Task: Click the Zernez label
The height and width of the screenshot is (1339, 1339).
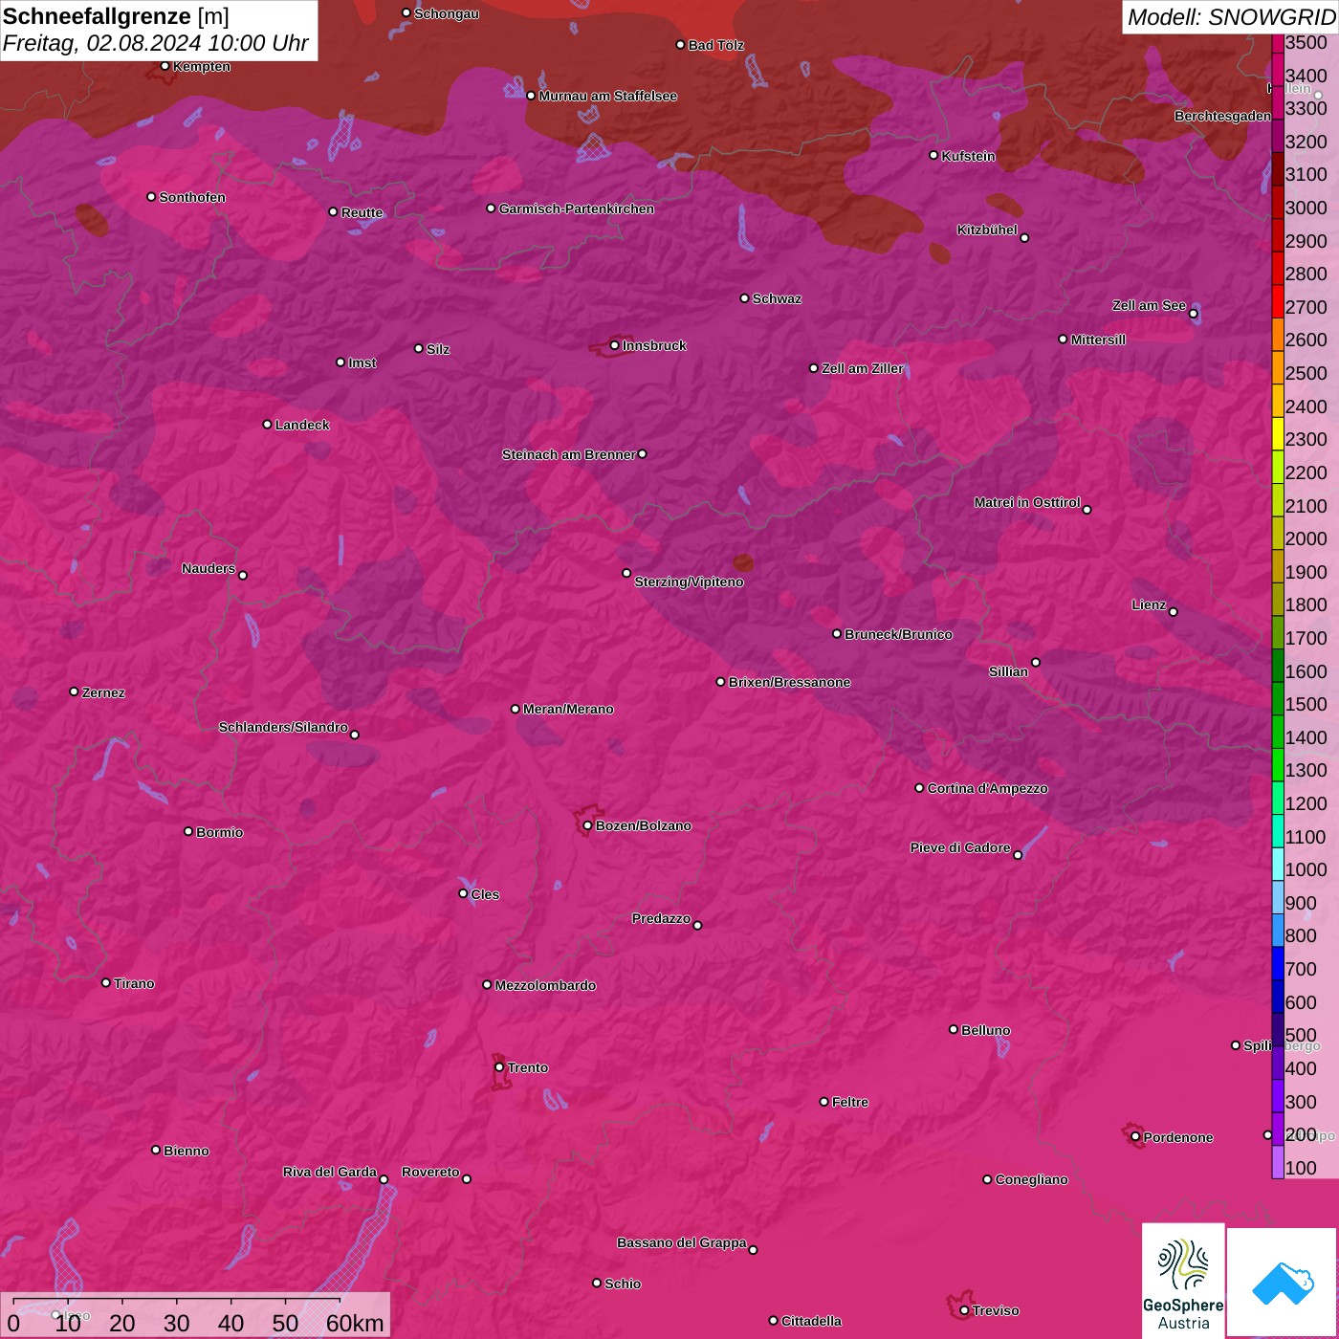Action: point(103,692)
